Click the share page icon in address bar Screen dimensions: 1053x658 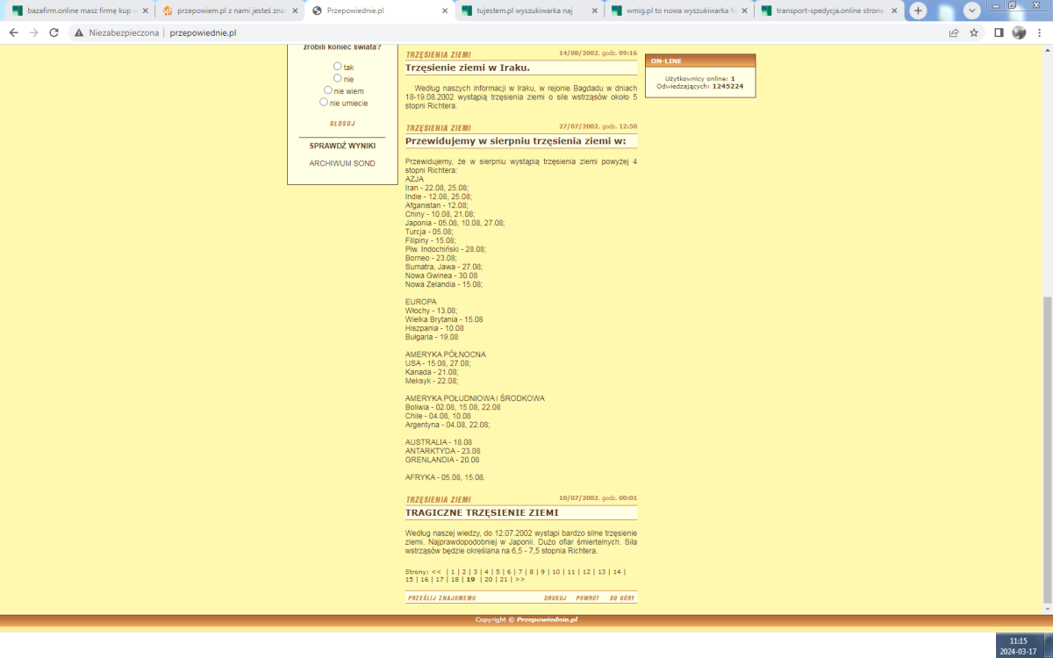tap(954, 32)
